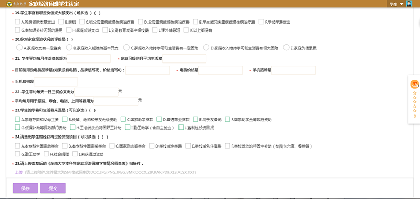Check D.普通商业贷款 option
This screenshot has width=420, height=199.
pos(159,119)
